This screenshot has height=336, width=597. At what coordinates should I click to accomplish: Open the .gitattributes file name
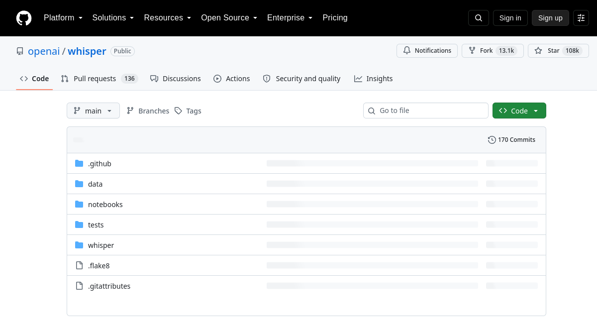[x=109, y=286]
